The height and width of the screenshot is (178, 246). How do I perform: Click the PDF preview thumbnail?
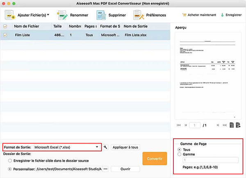(x=208, y=76)
